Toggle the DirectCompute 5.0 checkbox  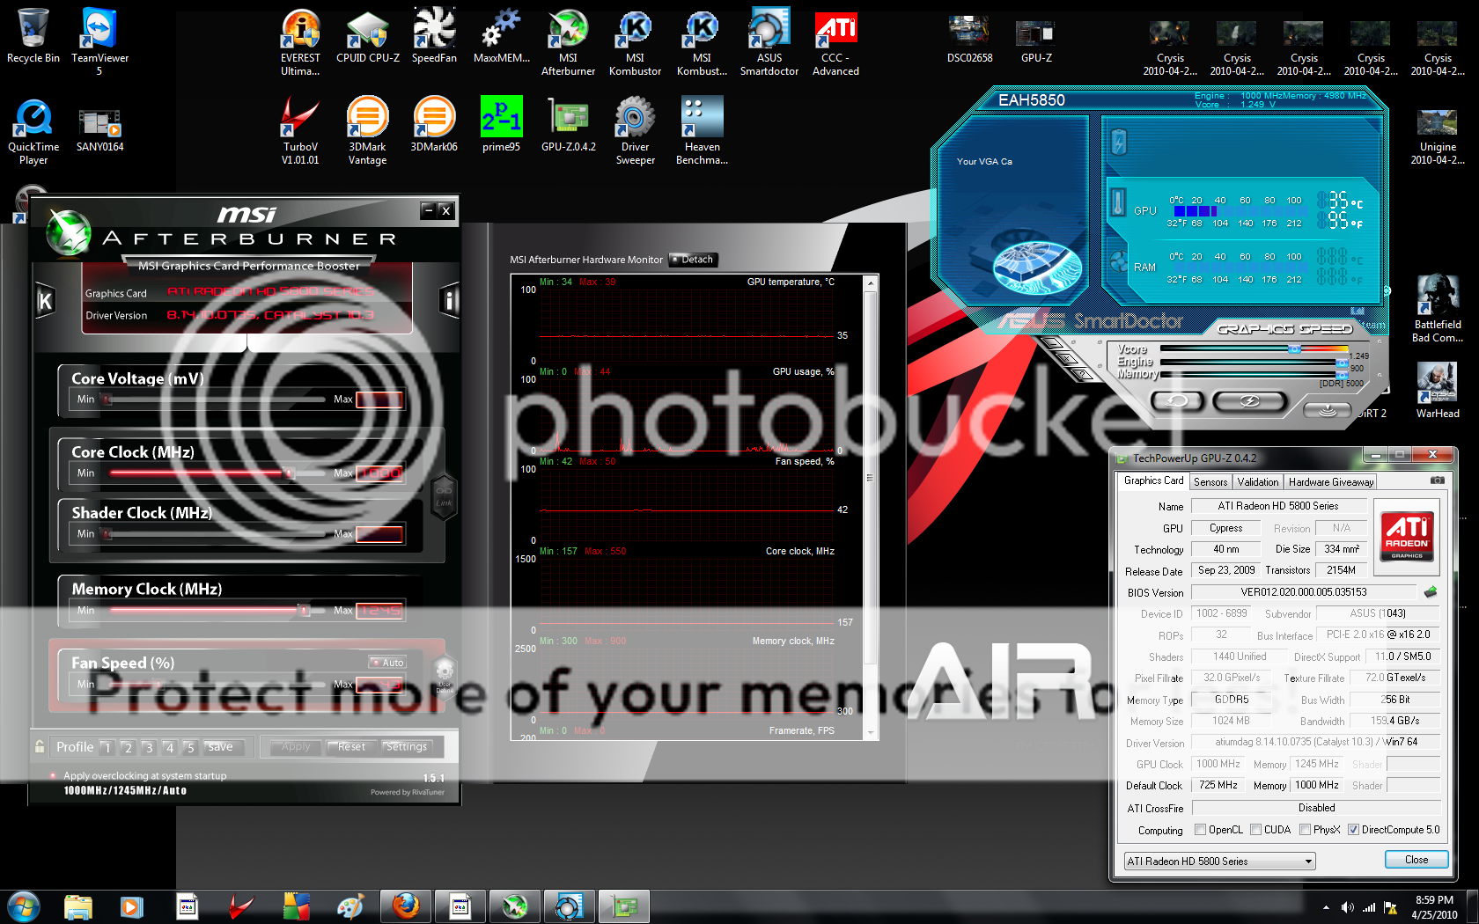(x=1353, y=829)
